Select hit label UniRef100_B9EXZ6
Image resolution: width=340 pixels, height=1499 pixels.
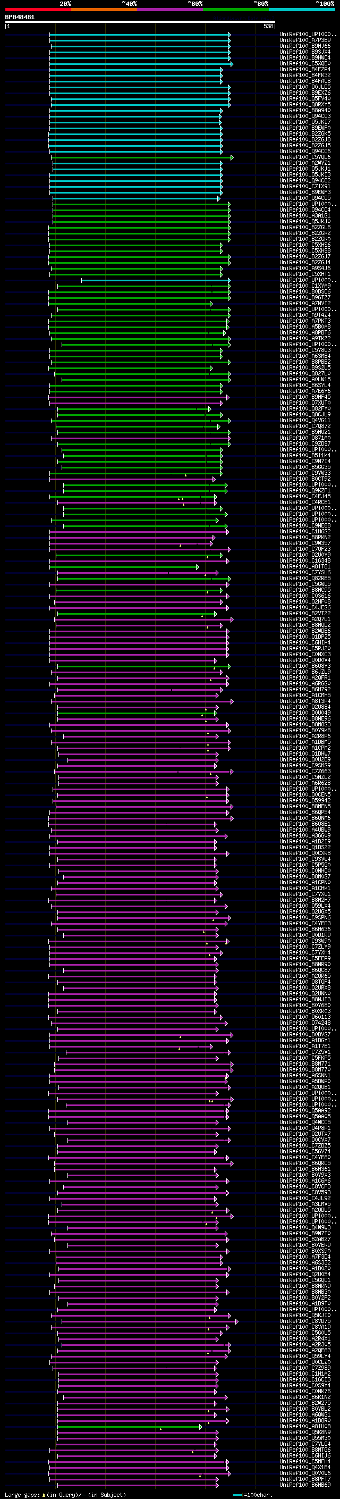[305, 93]
